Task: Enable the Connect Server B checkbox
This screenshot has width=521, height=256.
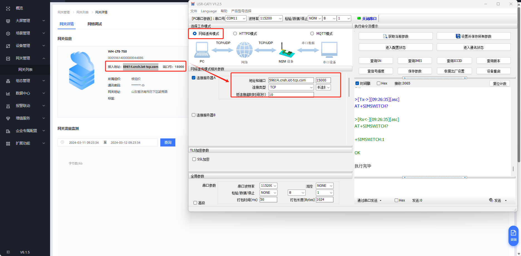Action: [193, 115]
